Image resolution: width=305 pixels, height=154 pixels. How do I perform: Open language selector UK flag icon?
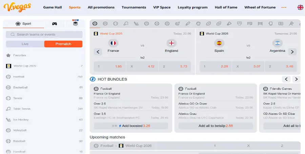coord(301,7)
